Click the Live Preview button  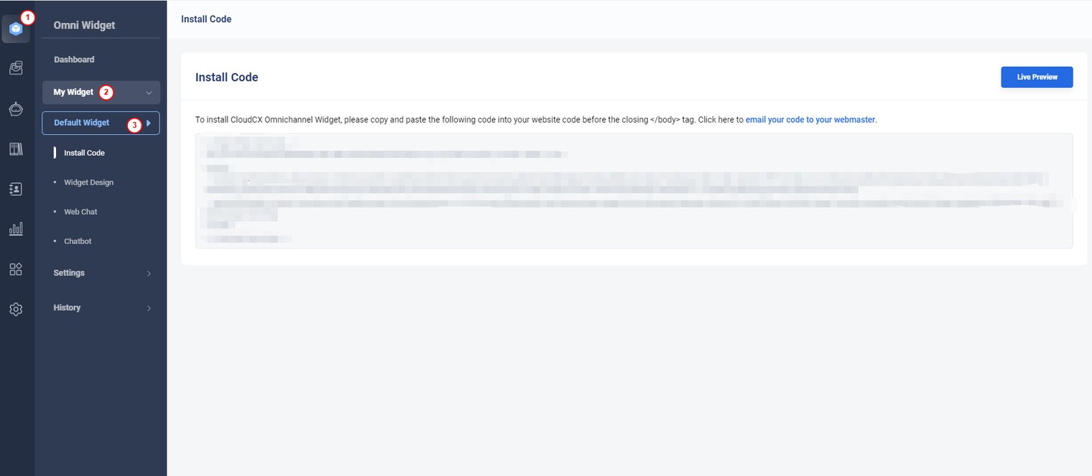tap(1037, 77)
